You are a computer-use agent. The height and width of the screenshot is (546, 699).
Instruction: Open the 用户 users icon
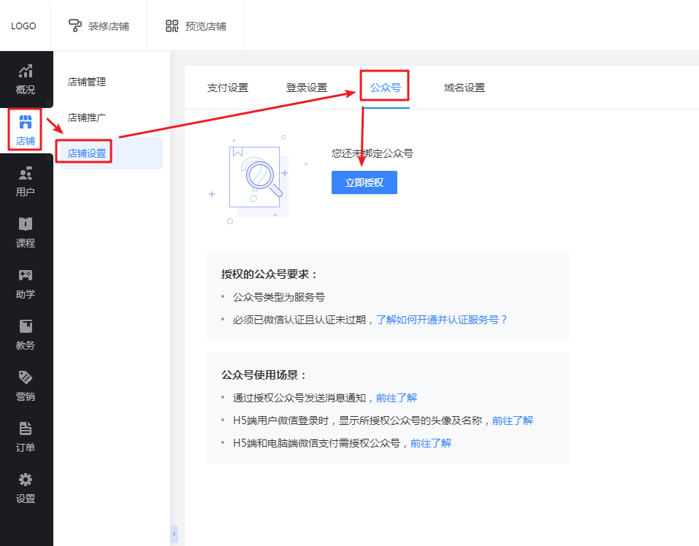pos(26,174)
